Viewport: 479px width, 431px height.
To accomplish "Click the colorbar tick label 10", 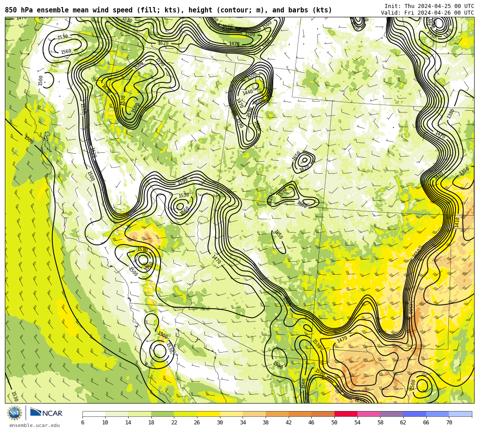I will [105, 423].
